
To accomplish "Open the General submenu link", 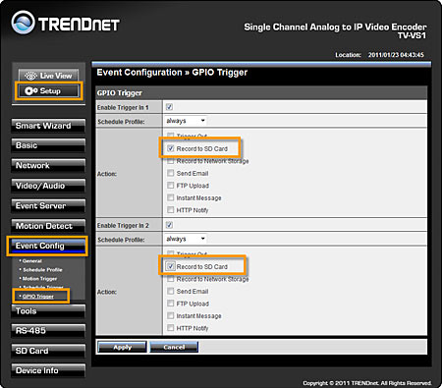I will (x=32, y=261).
